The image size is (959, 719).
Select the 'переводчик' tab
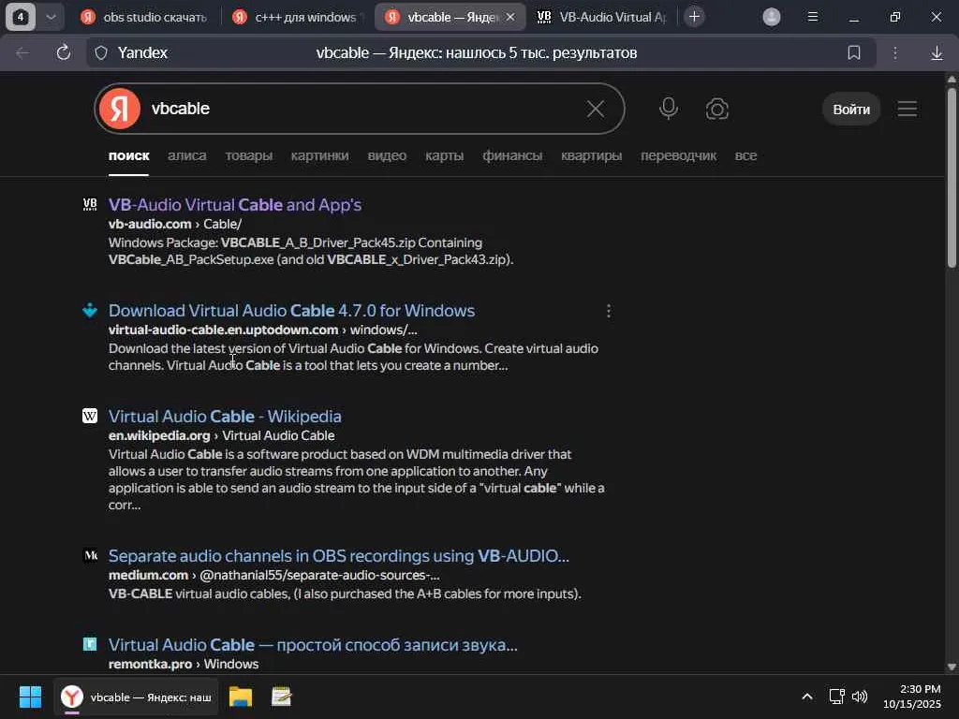coord(678,156)
